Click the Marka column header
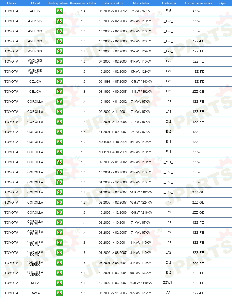This screenshot has height=298, width=232. [12, 3]
